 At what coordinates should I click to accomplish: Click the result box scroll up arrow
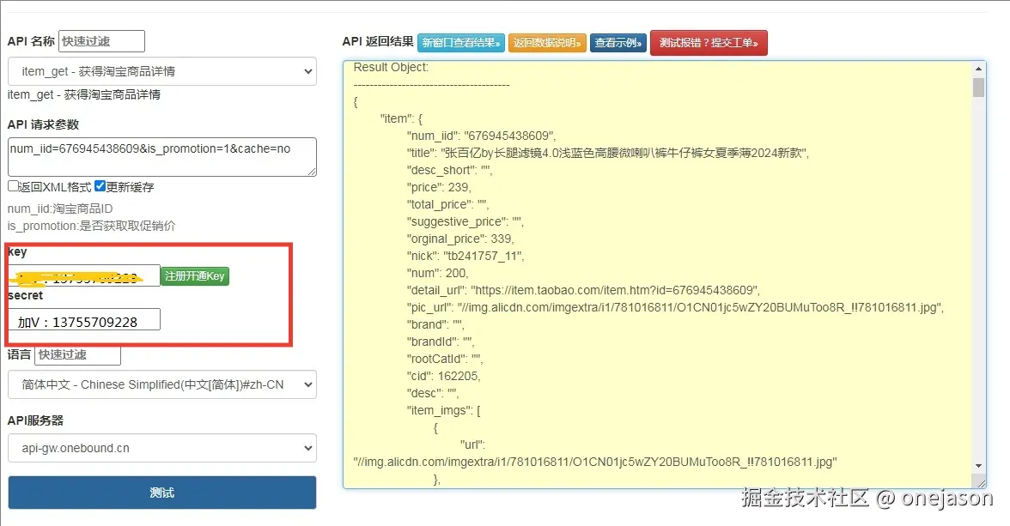(978, 69)
